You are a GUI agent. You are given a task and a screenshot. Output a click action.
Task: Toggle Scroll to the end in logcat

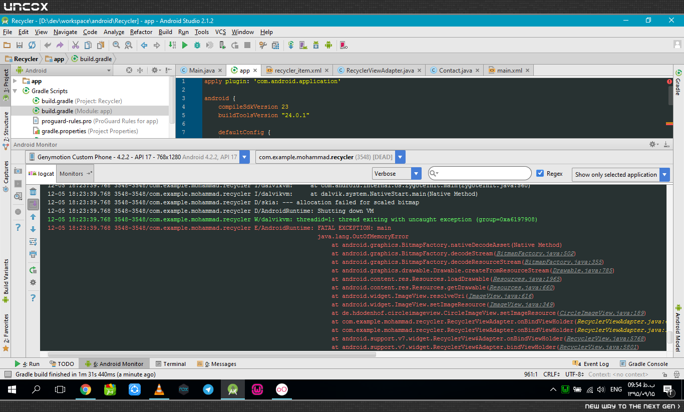click(x=33, y=204)
